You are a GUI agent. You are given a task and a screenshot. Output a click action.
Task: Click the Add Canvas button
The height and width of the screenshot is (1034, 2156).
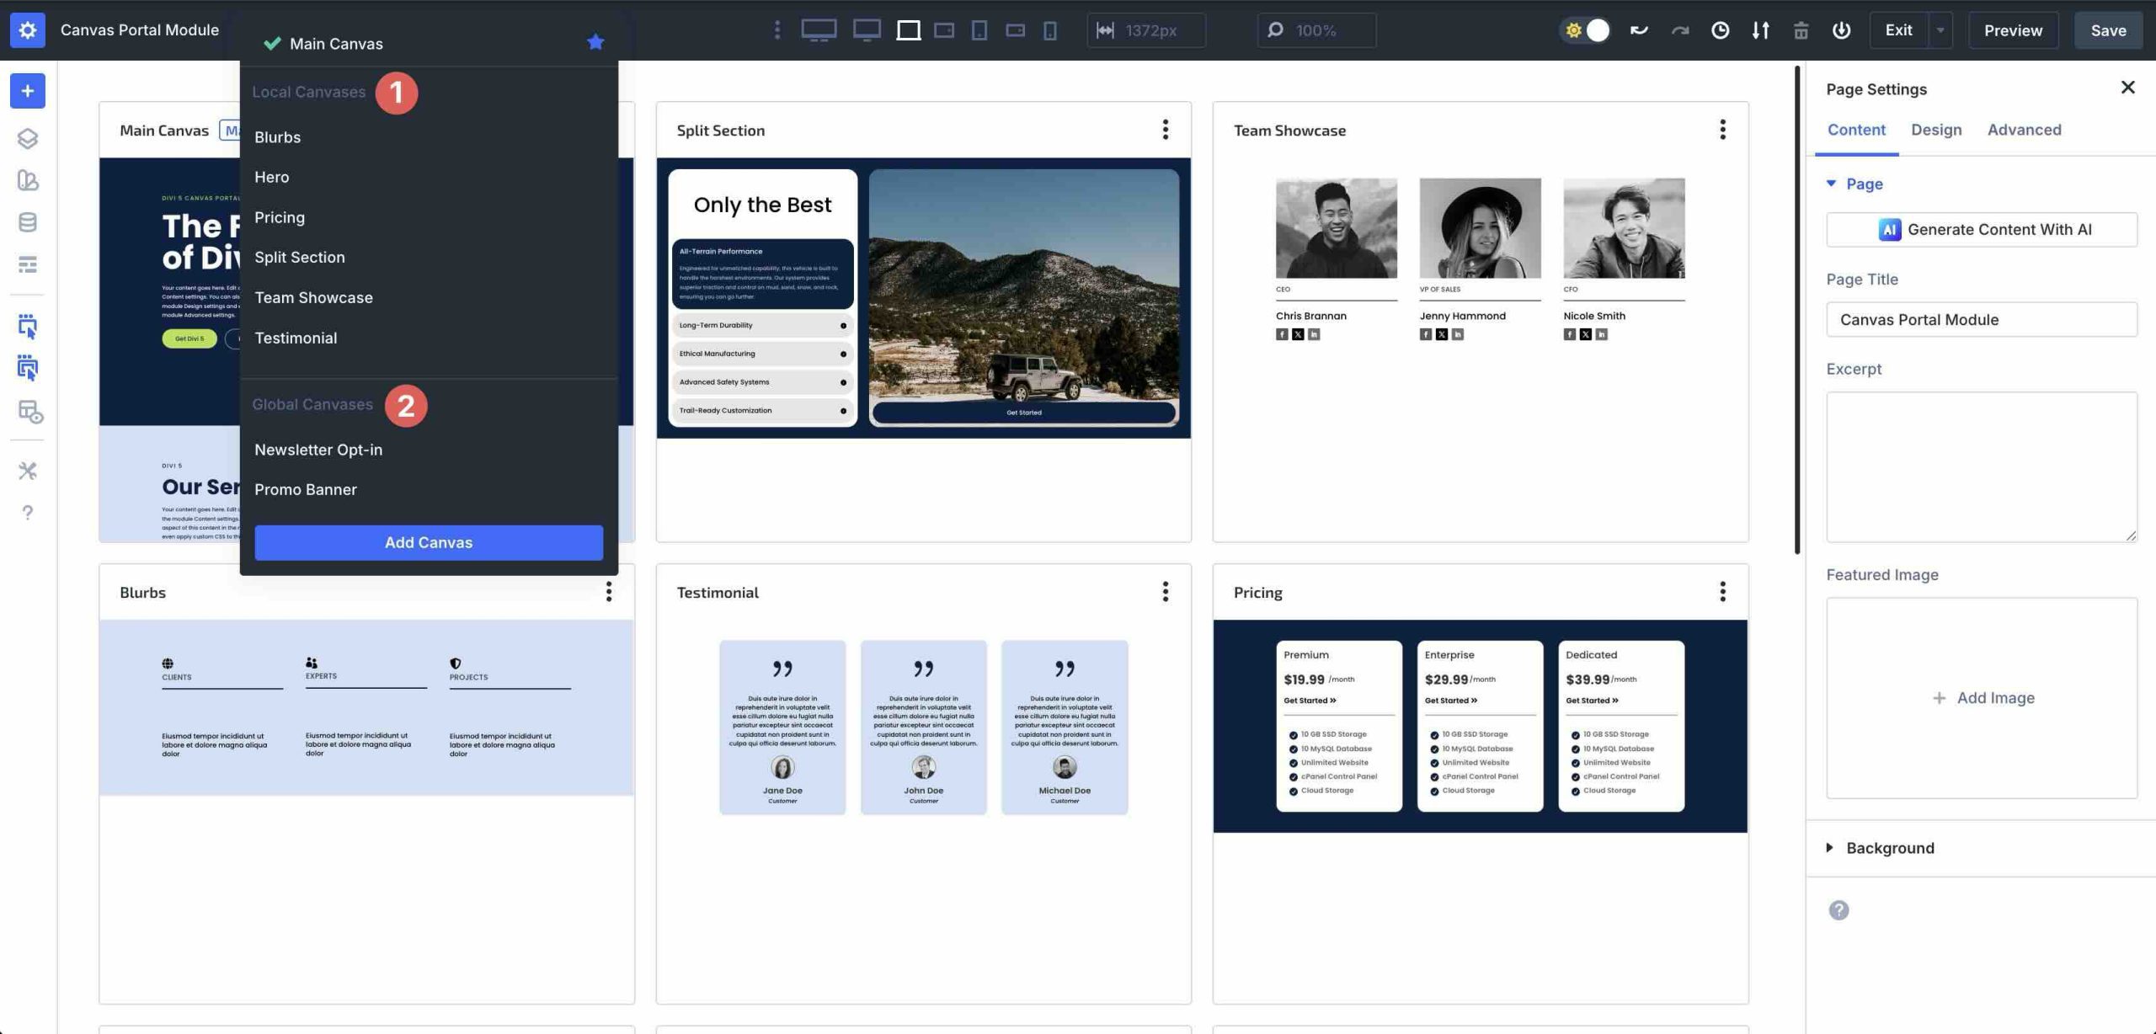tap(429, 542)
